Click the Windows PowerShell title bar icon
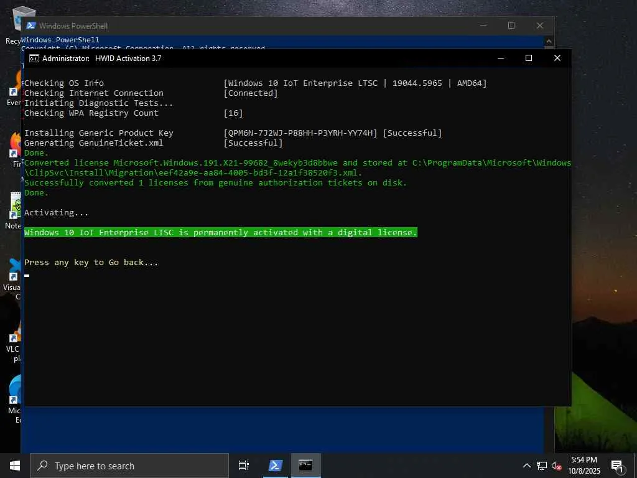 [31, 26]
